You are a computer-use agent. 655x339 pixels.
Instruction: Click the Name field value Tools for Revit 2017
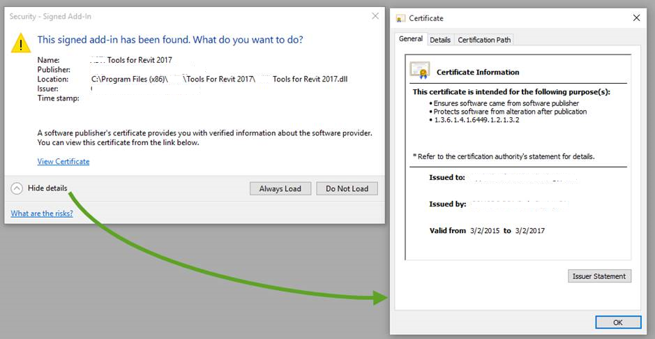[140, 60]
